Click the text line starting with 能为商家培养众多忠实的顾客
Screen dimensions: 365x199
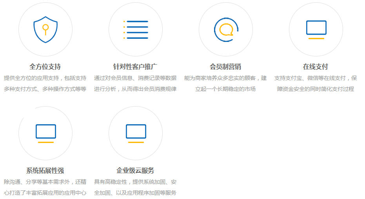click(x=225, y=78)
